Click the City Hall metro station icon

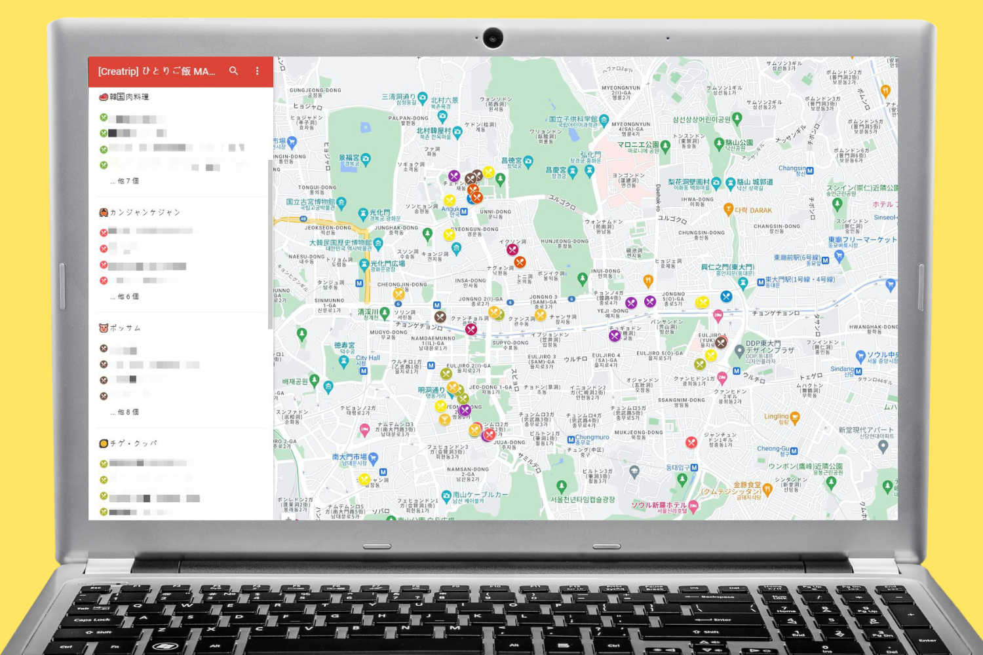click(363, 371)
